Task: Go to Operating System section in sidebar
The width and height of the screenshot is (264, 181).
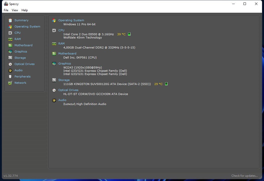Action: (x=27, y=26)
